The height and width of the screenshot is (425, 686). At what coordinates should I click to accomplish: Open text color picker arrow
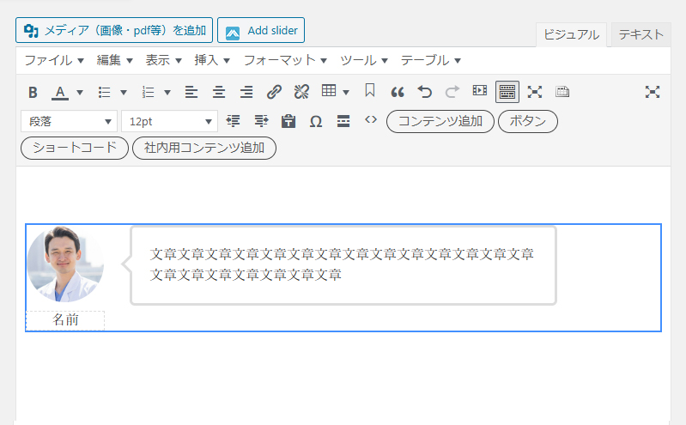click(80, 92)
